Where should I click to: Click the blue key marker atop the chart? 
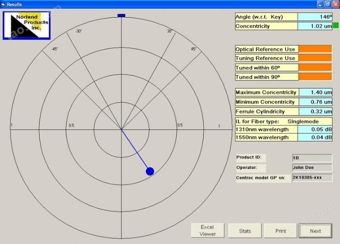coord(121,15)
